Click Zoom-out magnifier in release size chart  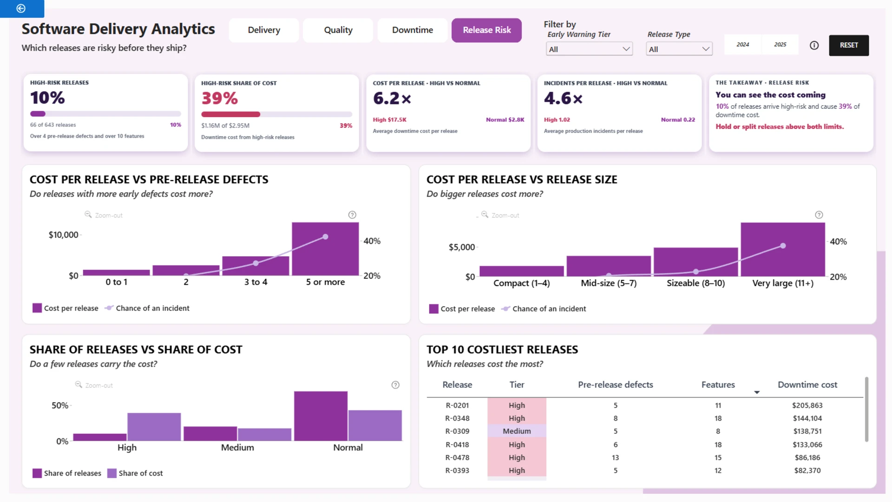tap(485, 214)
